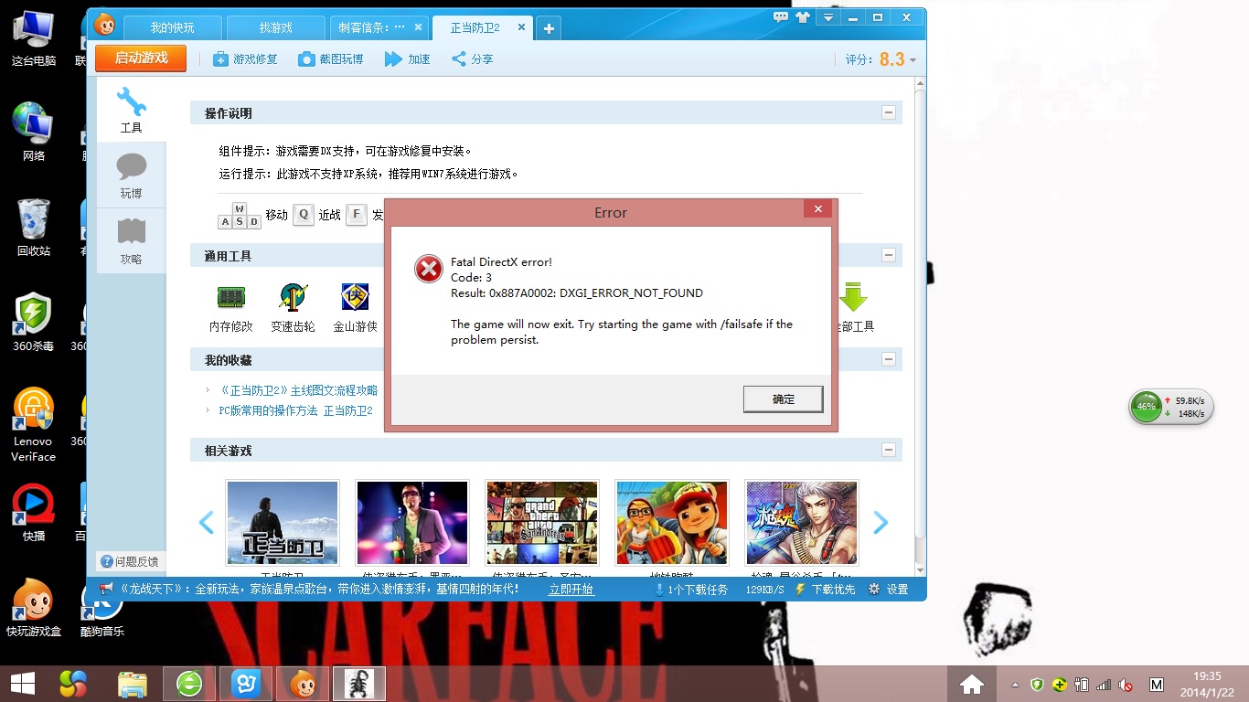Viewport: 1249px width, 702px height.
Task: Click the 46% network speed floating widget
Action: [x=1171, y=407]
